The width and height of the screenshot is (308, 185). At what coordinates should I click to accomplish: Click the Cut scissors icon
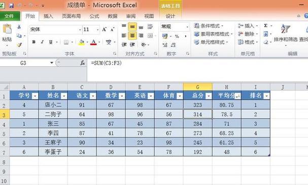pos(19,27)
